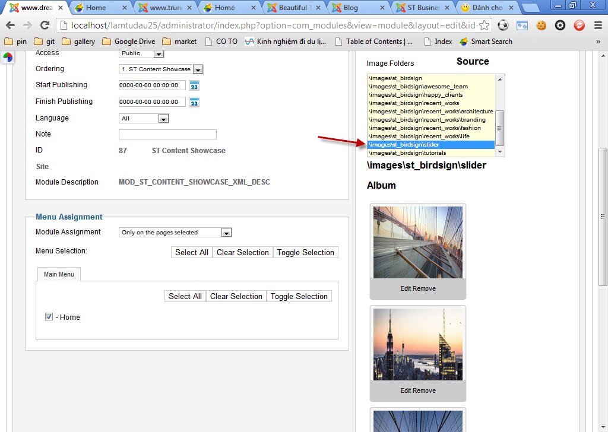This screenshot has width=608, height=432.
Task: Uncheck the Home menu item checkbox
Action: (48, 316)
